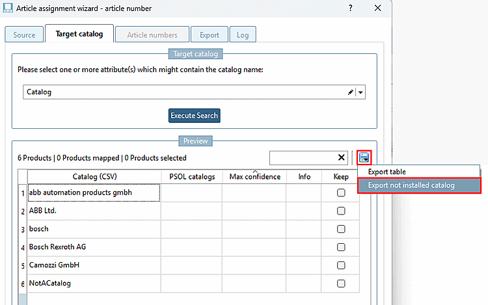The image size is (488, 305).
Task: Expand the Catalog attribute dropdown arrow
Action: point(360,92)
